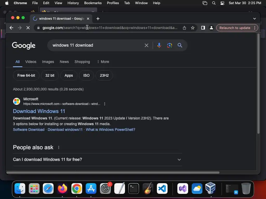Image resolution: width=266 pixels, height=199 pixels.
Task: Share this page via the share icon
Action: pos(184,28)
